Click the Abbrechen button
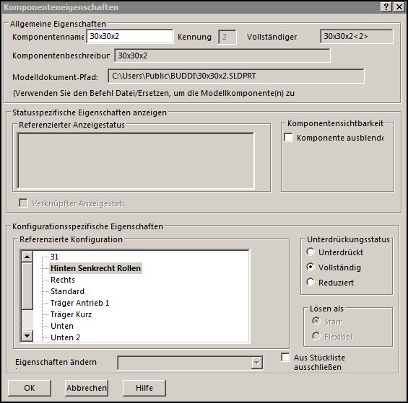 point(87,388)
